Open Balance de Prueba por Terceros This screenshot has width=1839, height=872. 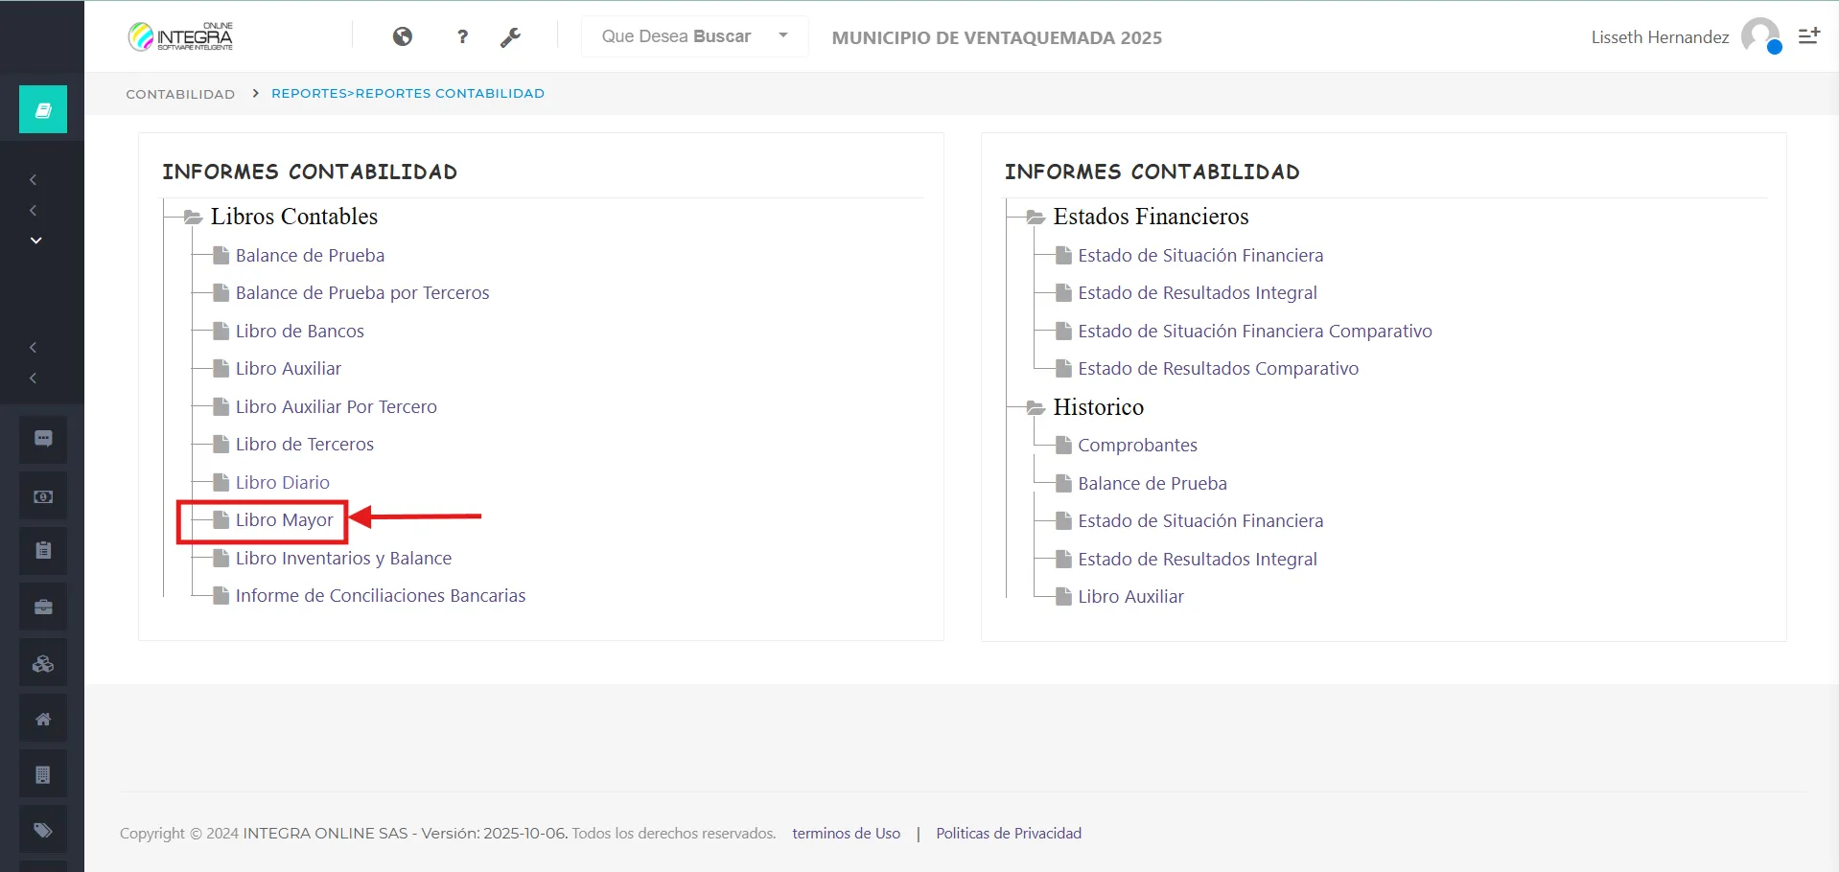coord(361,293)
